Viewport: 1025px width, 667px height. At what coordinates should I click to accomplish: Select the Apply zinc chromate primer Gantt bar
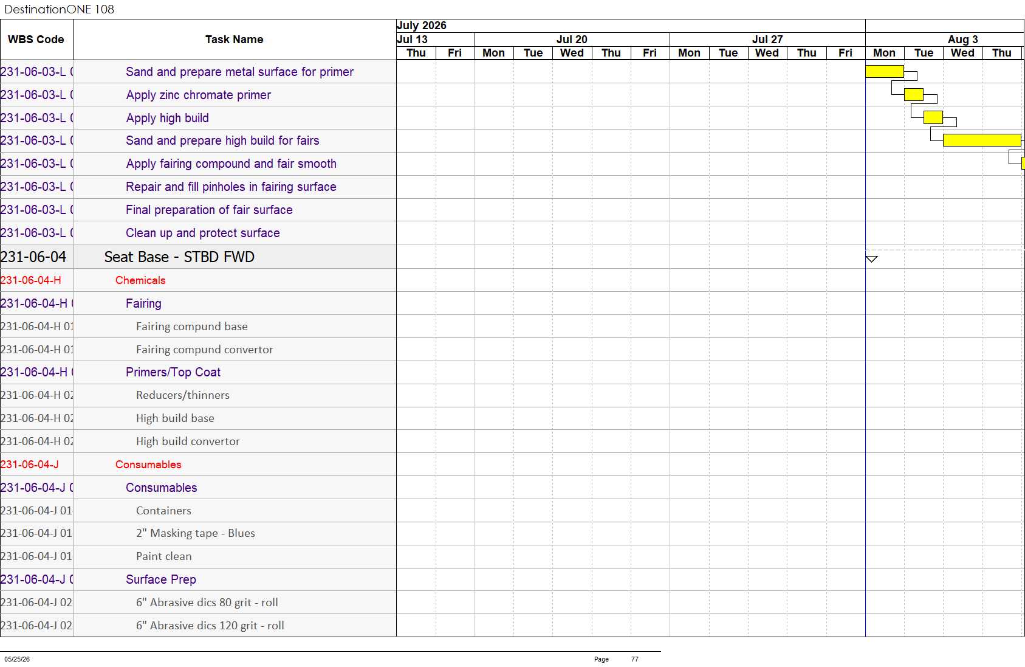[x=914, y=94]
